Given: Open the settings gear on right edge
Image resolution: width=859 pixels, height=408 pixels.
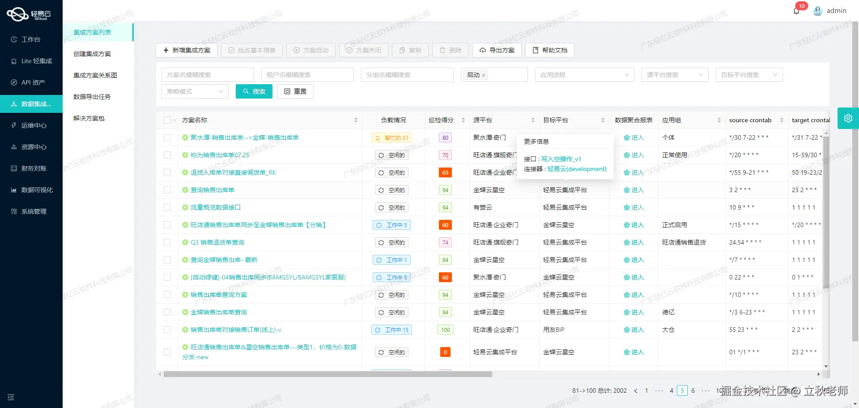Looking at the screenshot, I should point(848,118).
